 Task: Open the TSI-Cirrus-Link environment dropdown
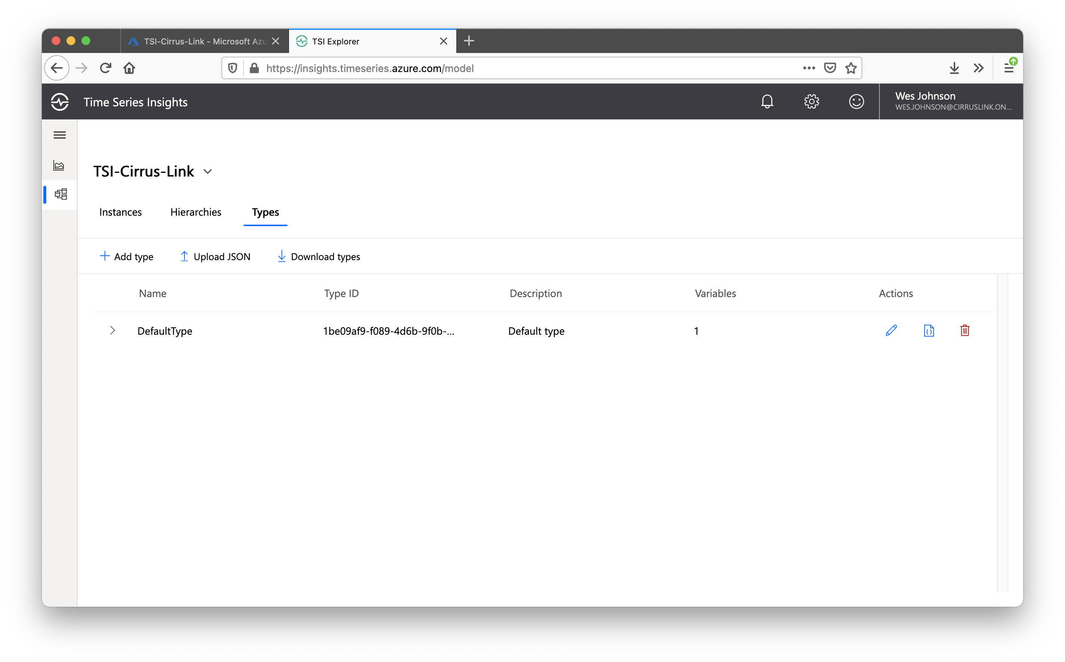click(x=208, y=172)
